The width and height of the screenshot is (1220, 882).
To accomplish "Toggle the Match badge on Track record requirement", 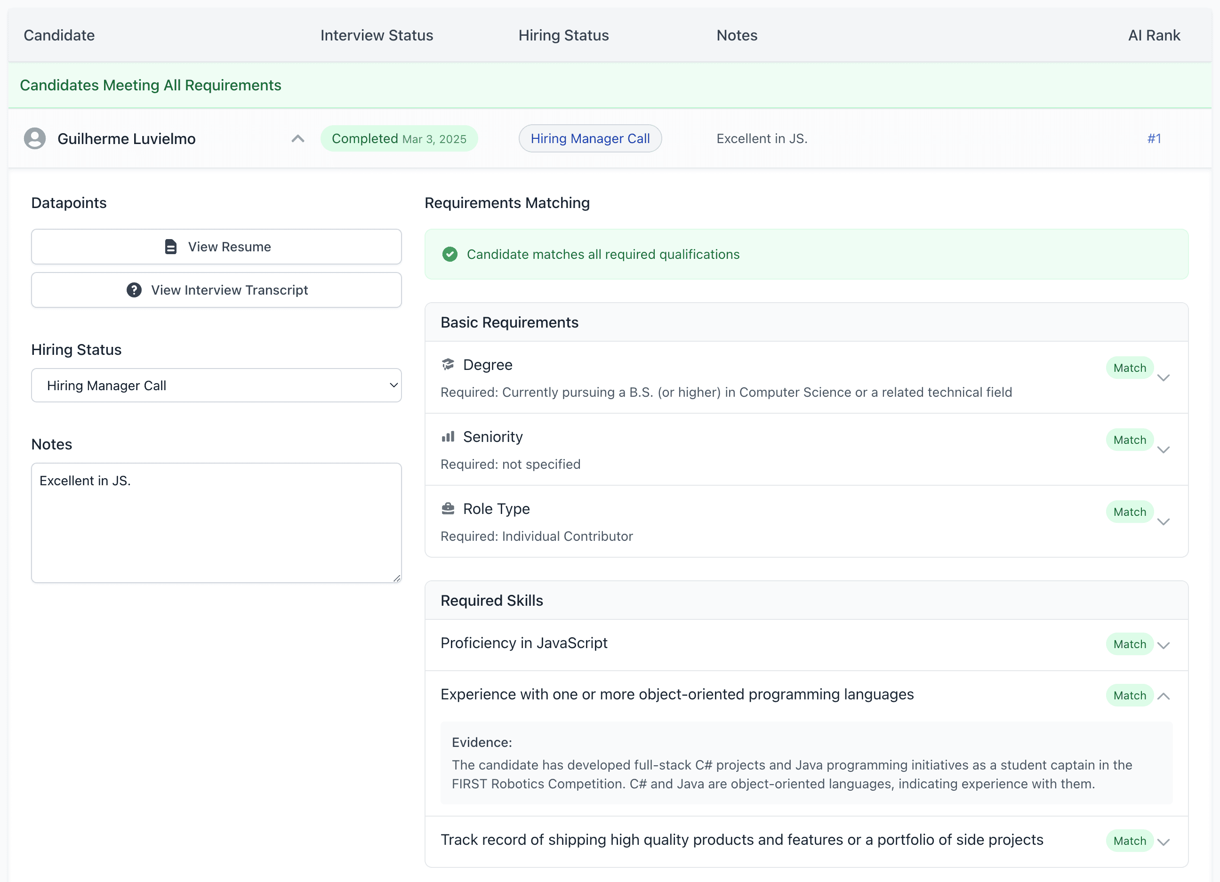I will pos(1130,841).
